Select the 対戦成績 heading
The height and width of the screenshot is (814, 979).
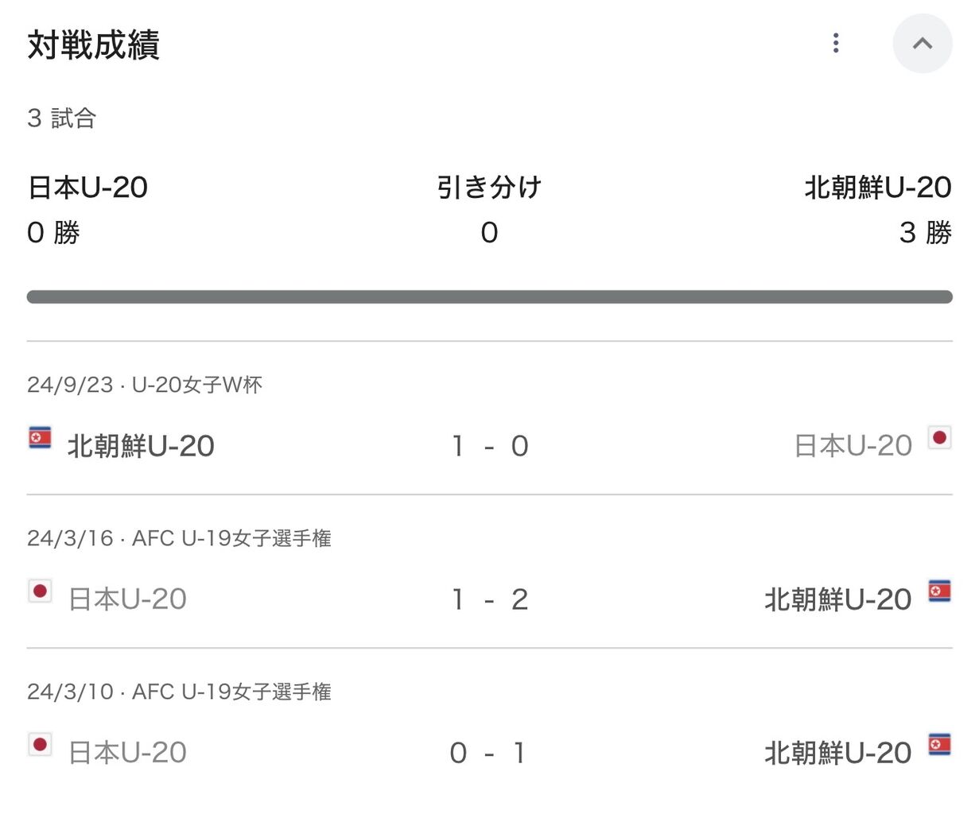point(93,45)
